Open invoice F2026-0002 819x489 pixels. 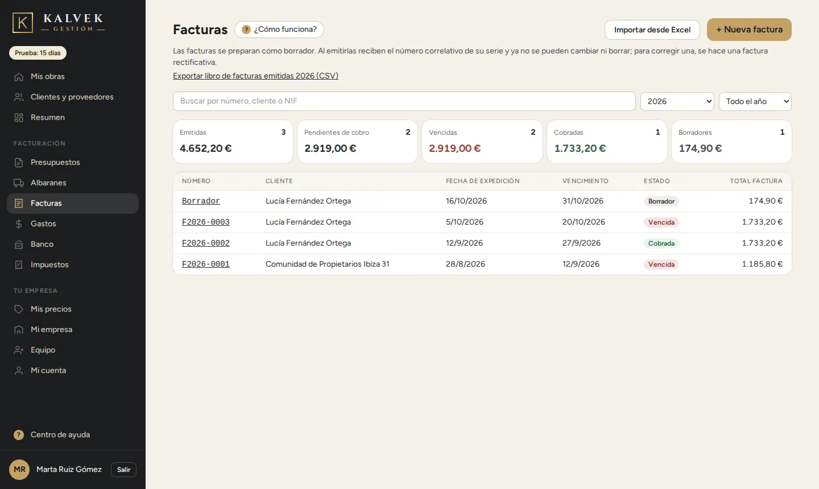206,243
